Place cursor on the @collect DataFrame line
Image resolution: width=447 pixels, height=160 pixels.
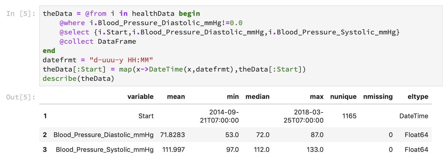[x=98, y=42]
